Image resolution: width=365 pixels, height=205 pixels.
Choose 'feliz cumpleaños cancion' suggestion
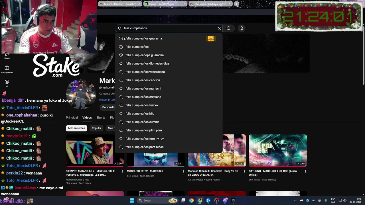(169, 80)
